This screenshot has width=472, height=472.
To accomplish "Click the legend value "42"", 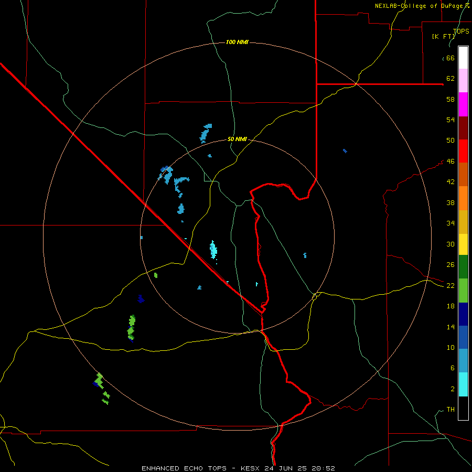I will [x=450, y=182].
